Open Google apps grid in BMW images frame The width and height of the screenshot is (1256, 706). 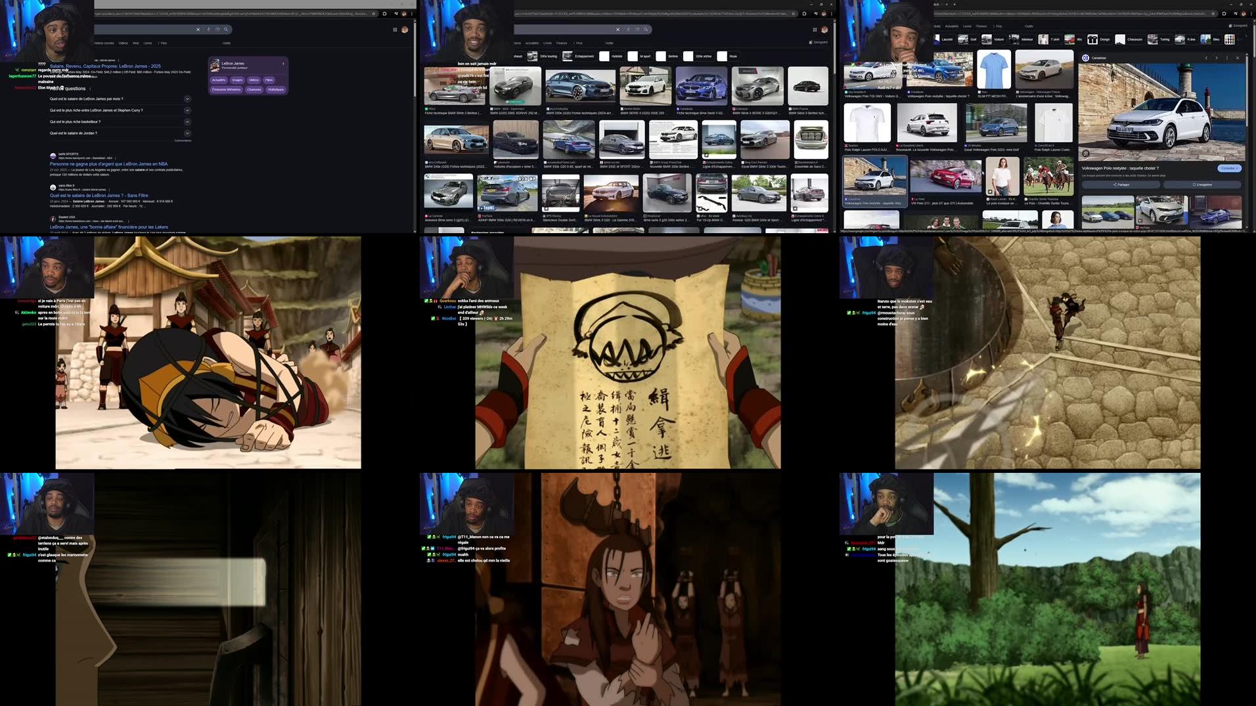815,29
